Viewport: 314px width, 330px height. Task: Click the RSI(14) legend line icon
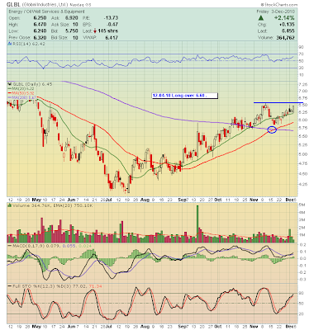click(x=10, y=44)
